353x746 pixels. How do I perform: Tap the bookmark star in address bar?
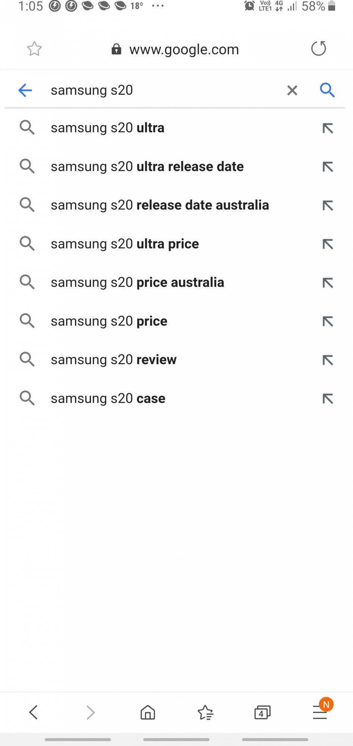[x=34, y=49]
